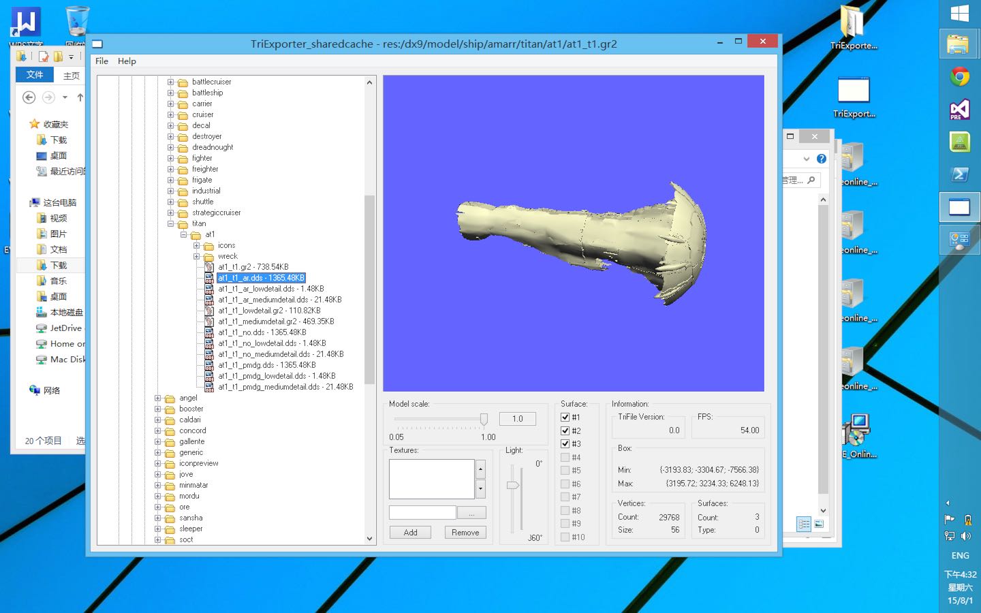Click Explorer's back navigation arrow

[x=29, y=97]
